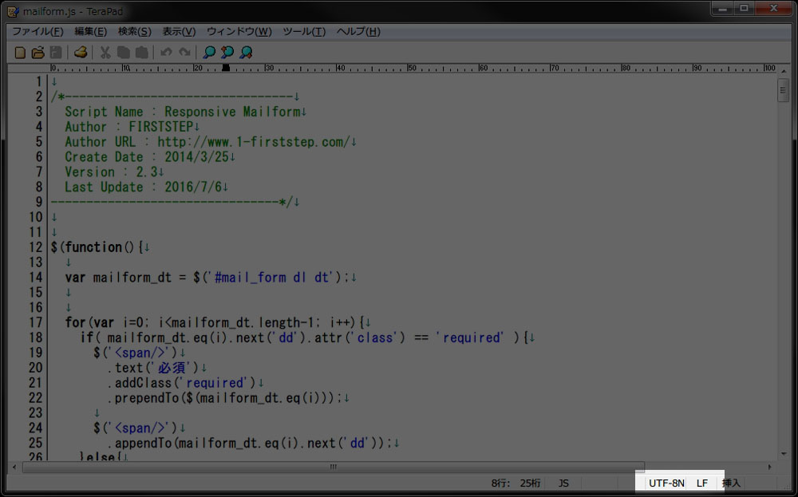Click the New file toolbar icon
Viewport: 798px width, 497px height.
(x=20, y=53)
